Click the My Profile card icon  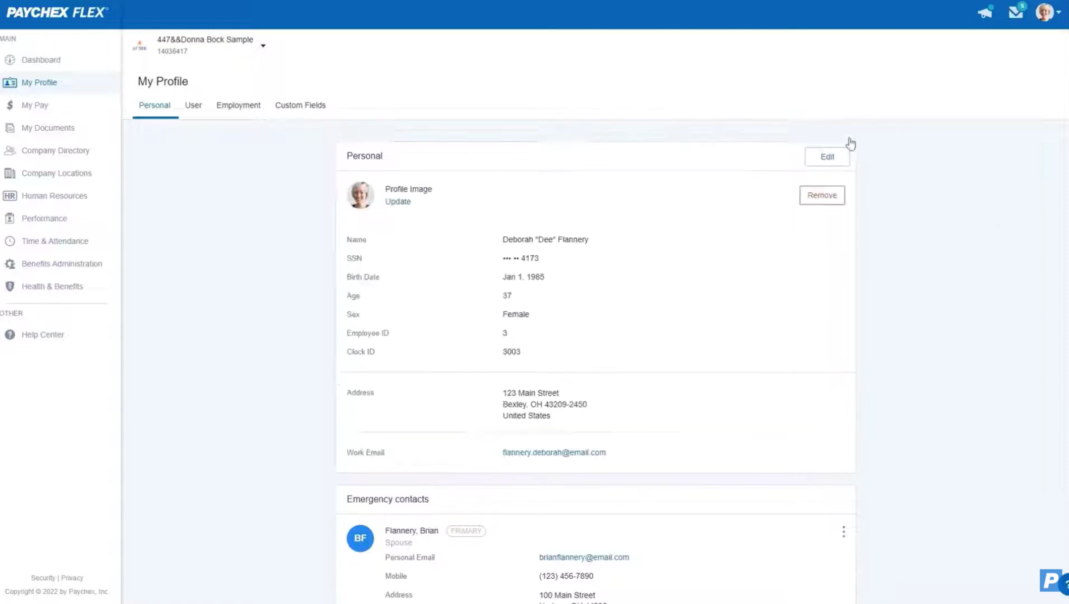(10, 82)
